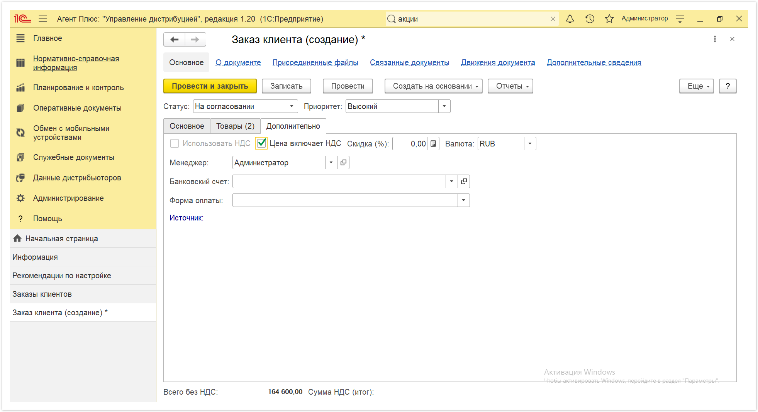The image size is (758, 412).
Task: Open Оперативные документы section
Action: 83,108
